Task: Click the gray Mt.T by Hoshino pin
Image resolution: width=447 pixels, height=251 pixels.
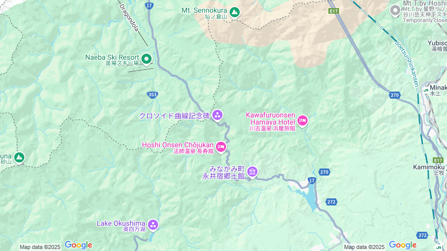Action: click(395, 11)
